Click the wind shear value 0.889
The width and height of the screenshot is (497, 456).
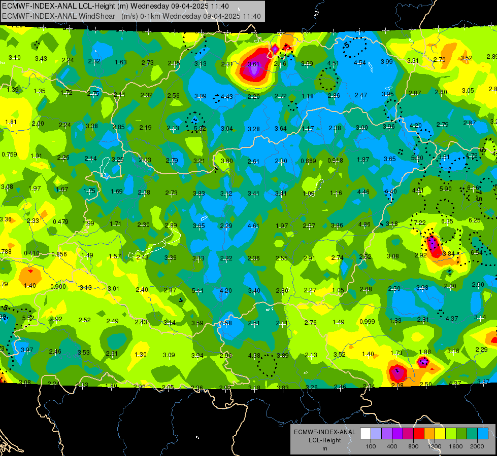308,161
